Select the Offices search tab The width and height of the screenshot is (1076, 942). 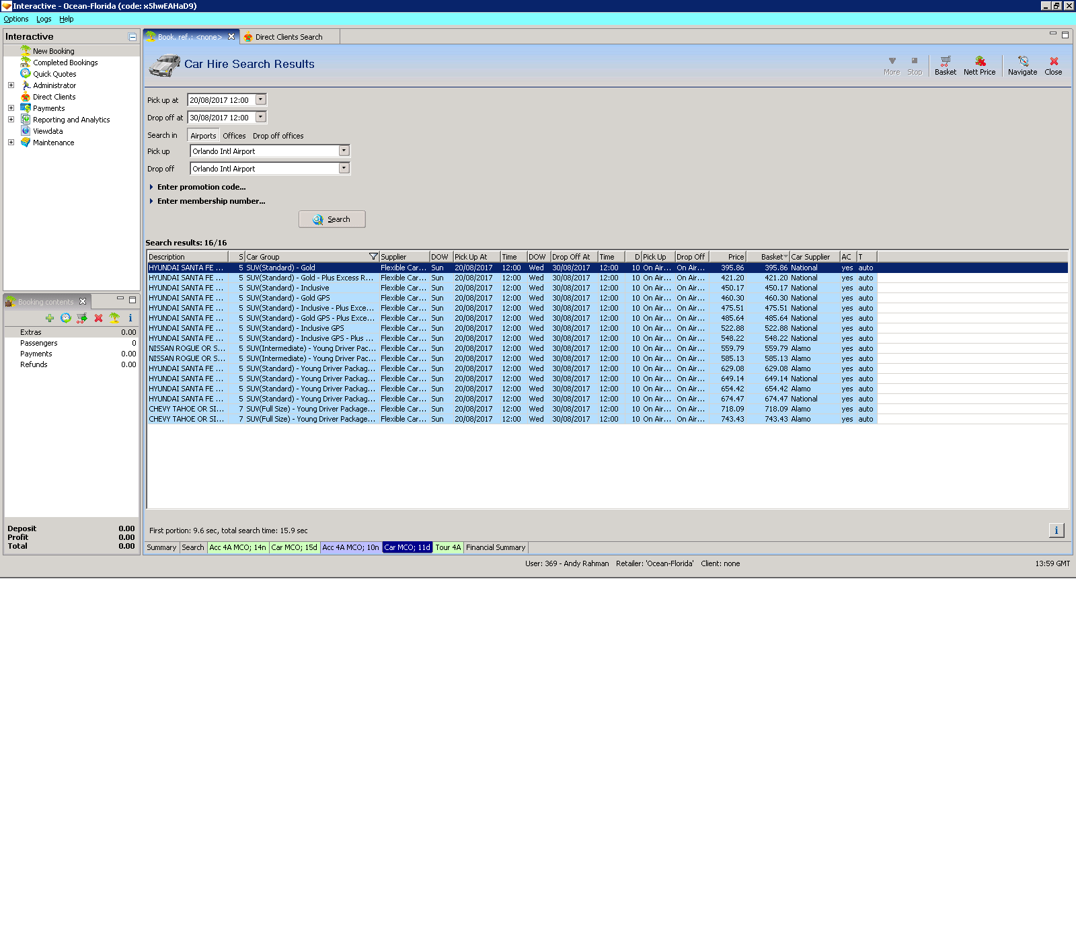pyautogui.click(x=234, y=136)
